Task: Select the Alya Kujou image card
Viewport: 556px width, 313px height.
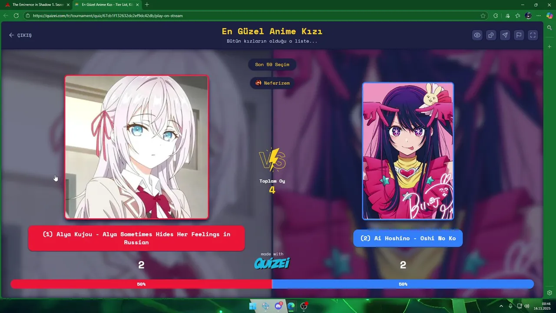Action: point(136,147)
